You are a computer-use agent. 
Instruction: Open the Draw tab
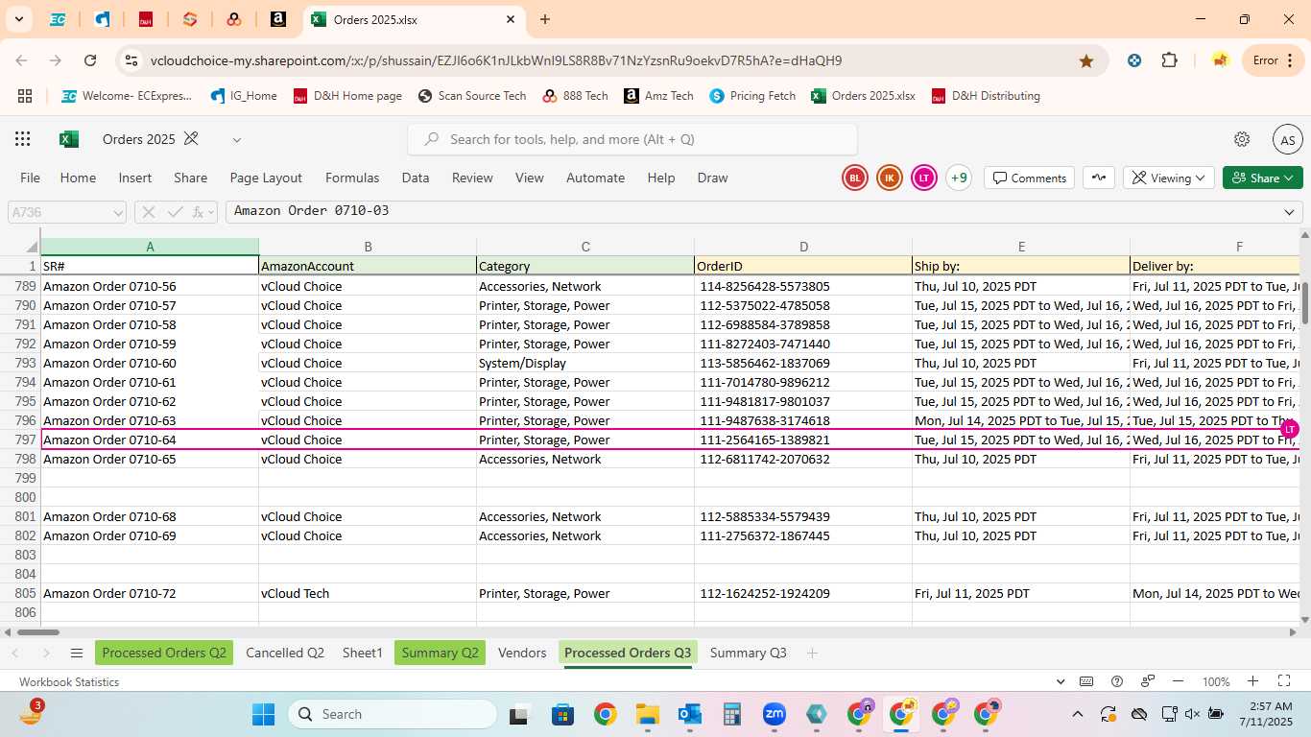712,178
